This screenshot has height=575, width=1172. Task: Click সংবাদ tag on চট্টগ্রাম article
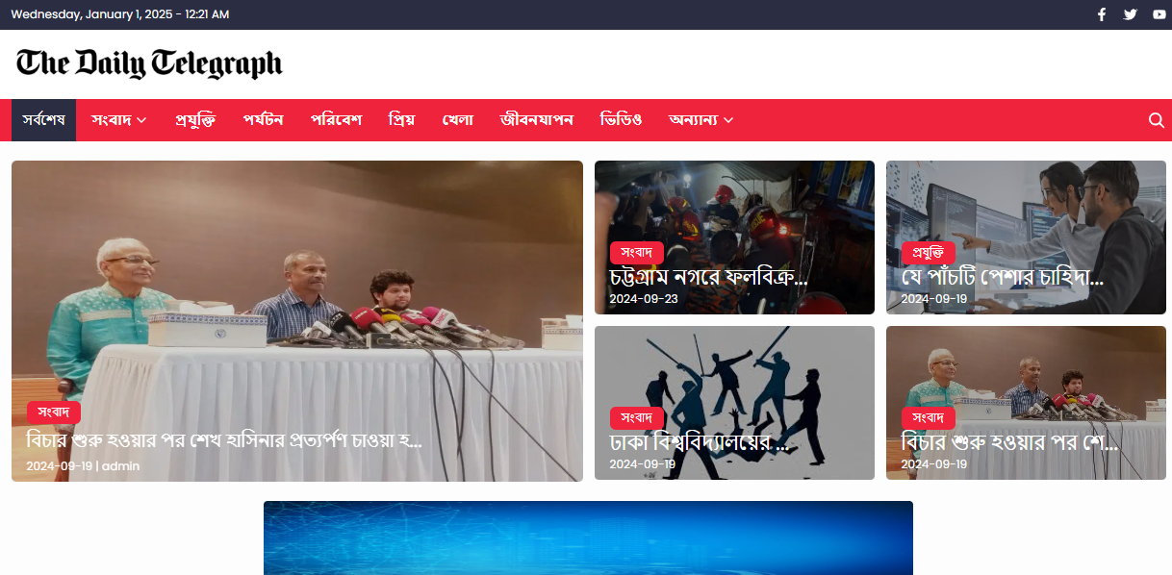point(637,253)
